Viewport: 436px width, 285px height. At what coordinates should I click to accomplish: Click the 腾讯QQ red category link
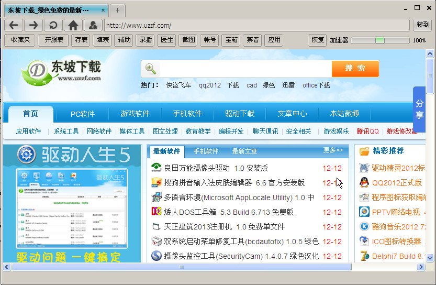pos(367,131)
